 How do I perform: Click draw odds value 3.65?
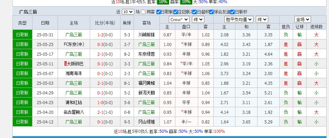tap(246, 122)
